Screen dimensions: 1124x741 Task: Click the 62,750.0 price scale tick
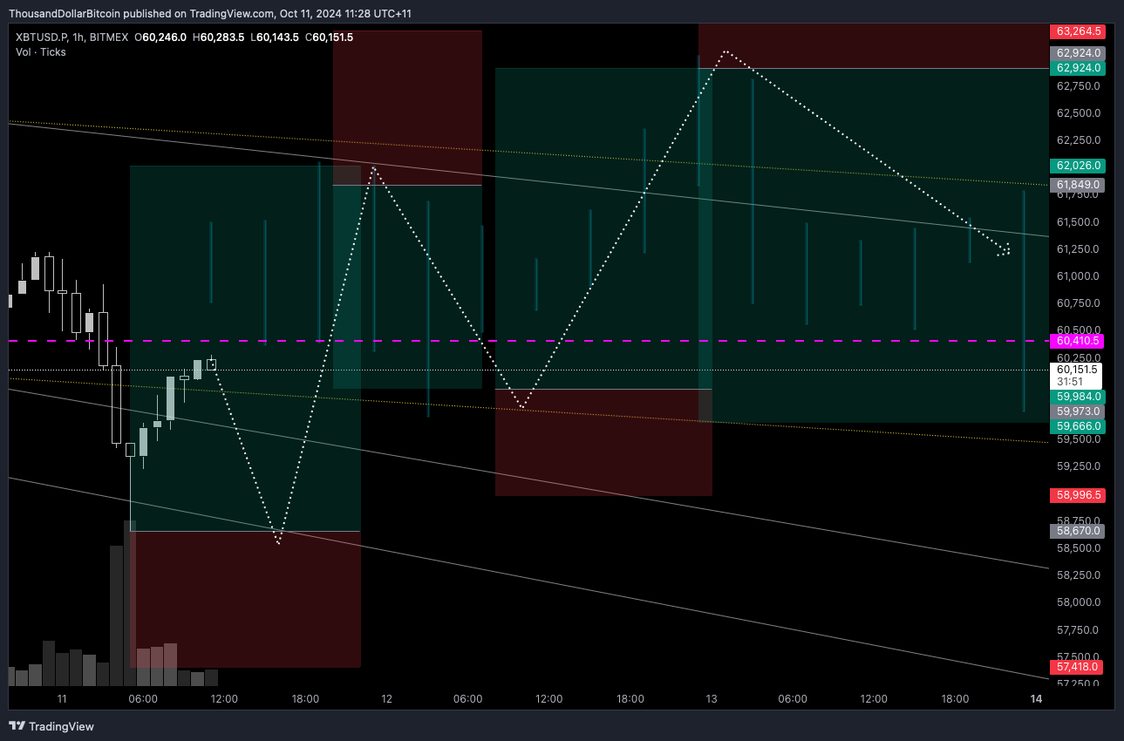tap(1079, 86)
